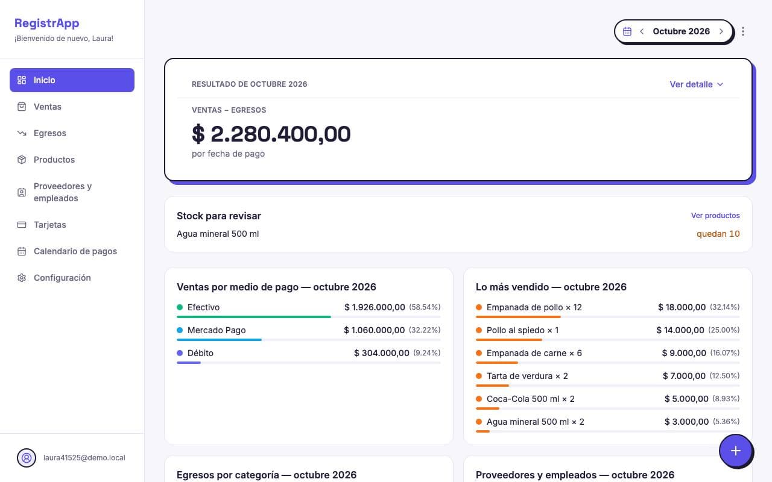Click the purple Débito progress bar
Screen dimensions: 772x482
(189, 363)
